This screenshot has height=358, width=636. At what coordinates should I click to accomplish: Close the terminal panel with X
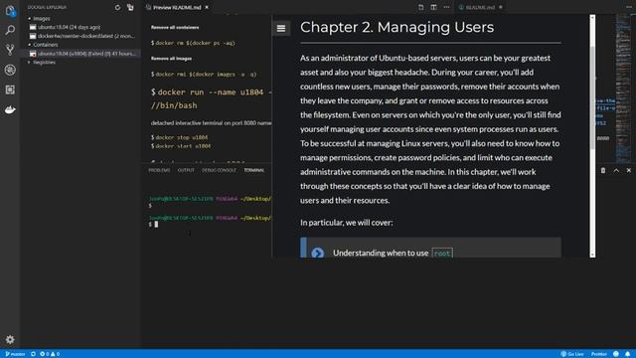pos(629,170)
